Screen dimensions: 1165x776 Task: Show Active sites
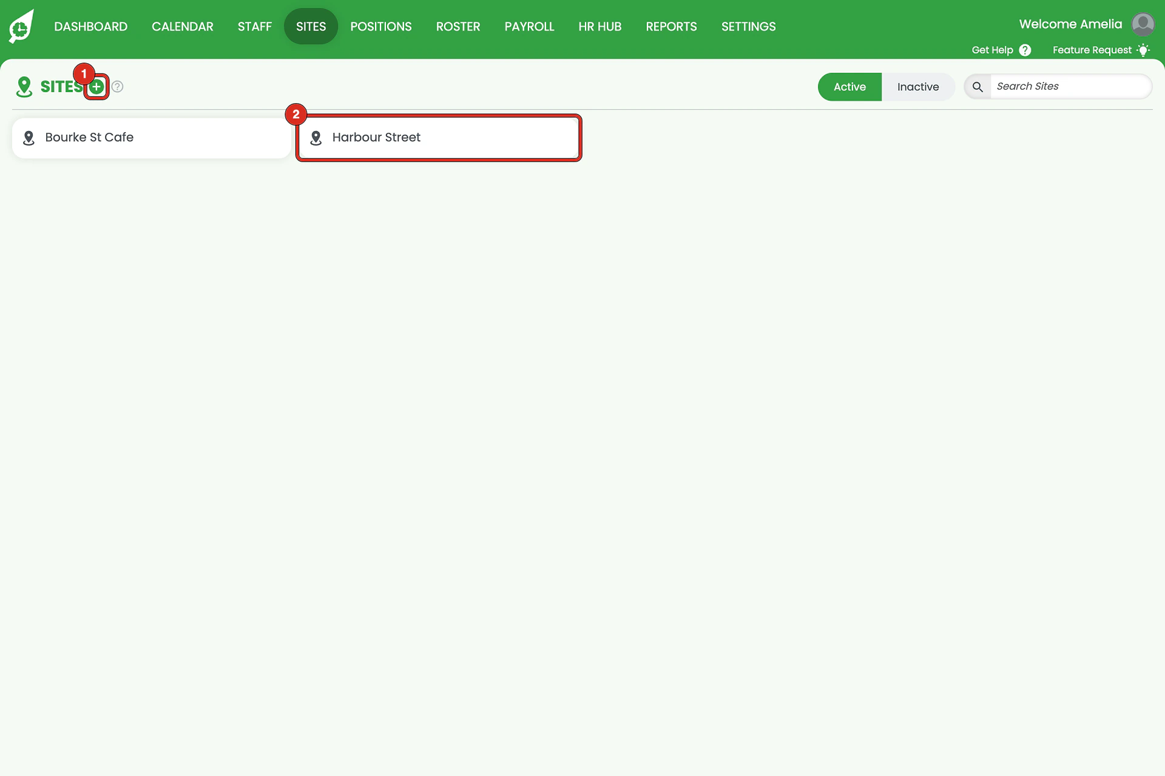tap(849, 87)
